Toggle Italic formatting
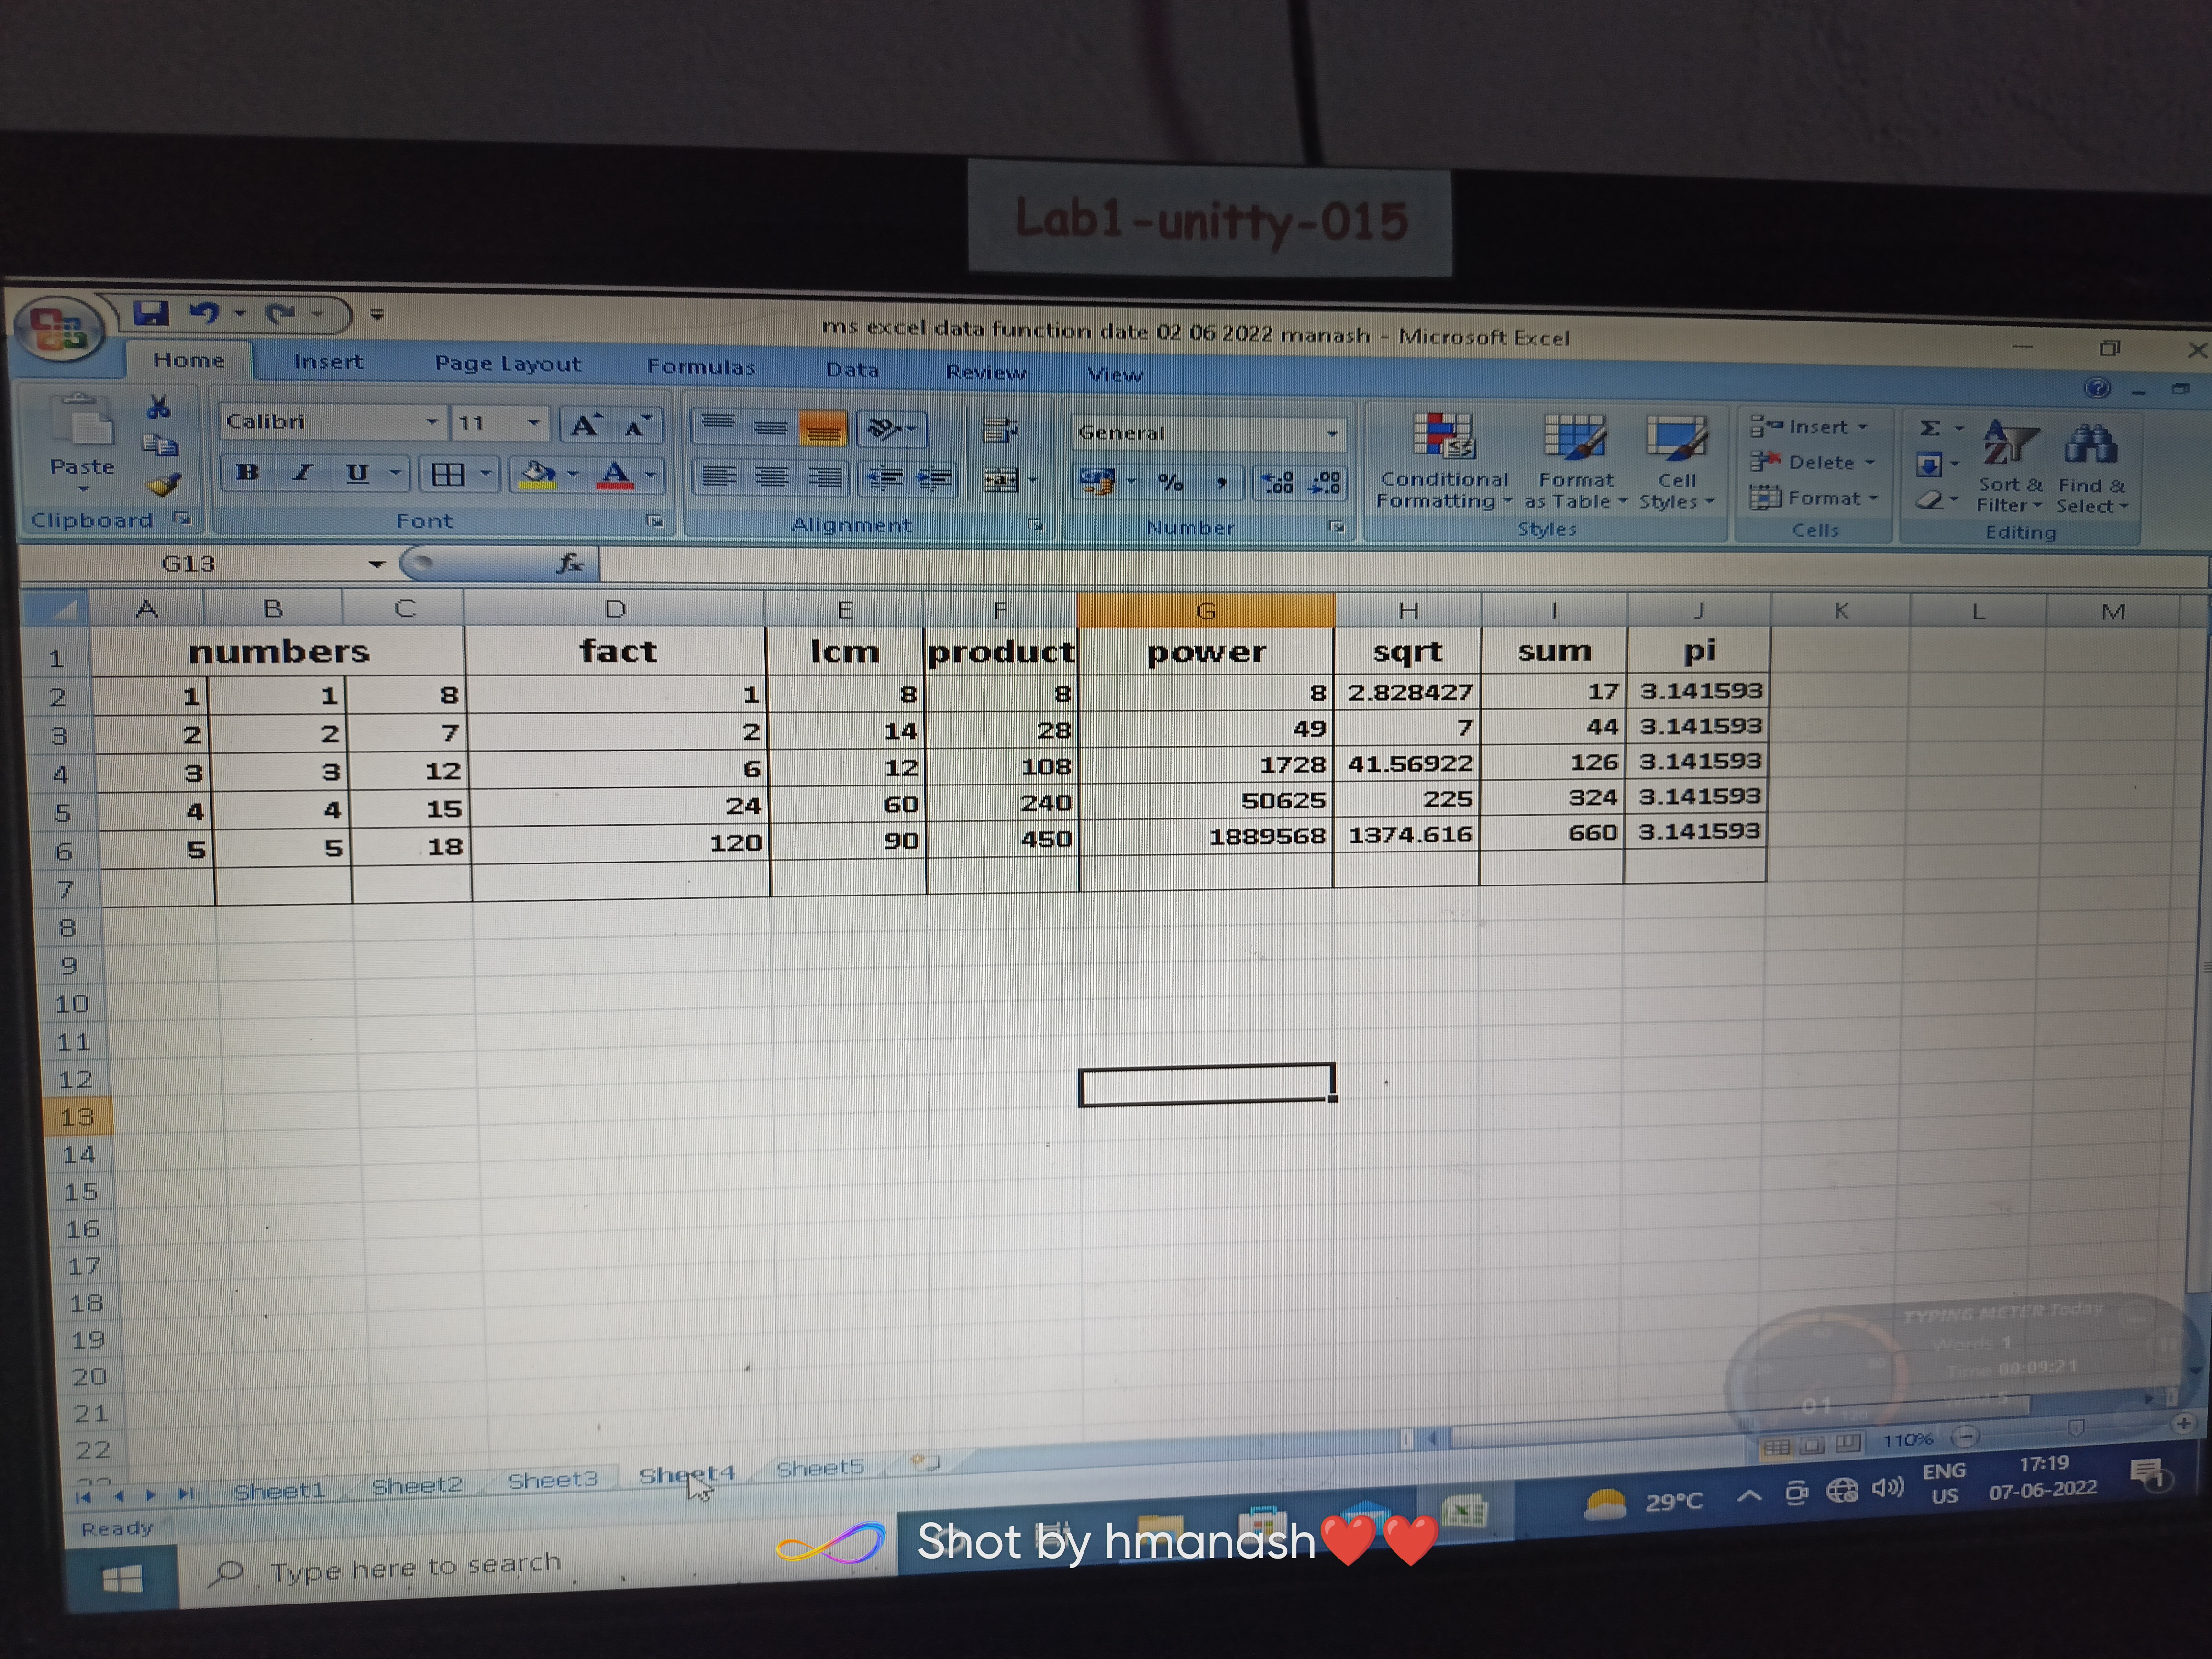This screenshot has width=2212, height=1659. point(302,472)
